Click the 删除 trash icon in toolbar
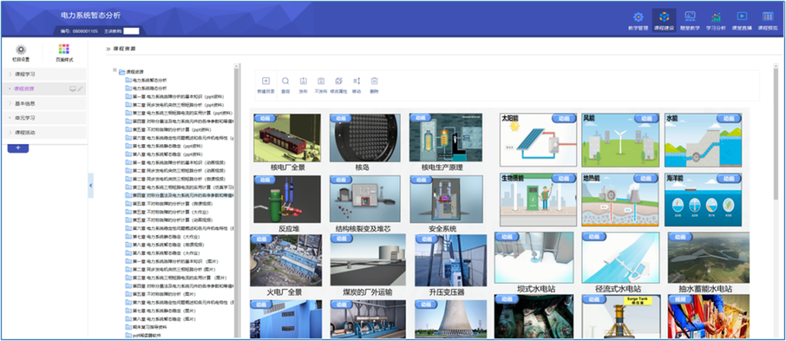 374,81
